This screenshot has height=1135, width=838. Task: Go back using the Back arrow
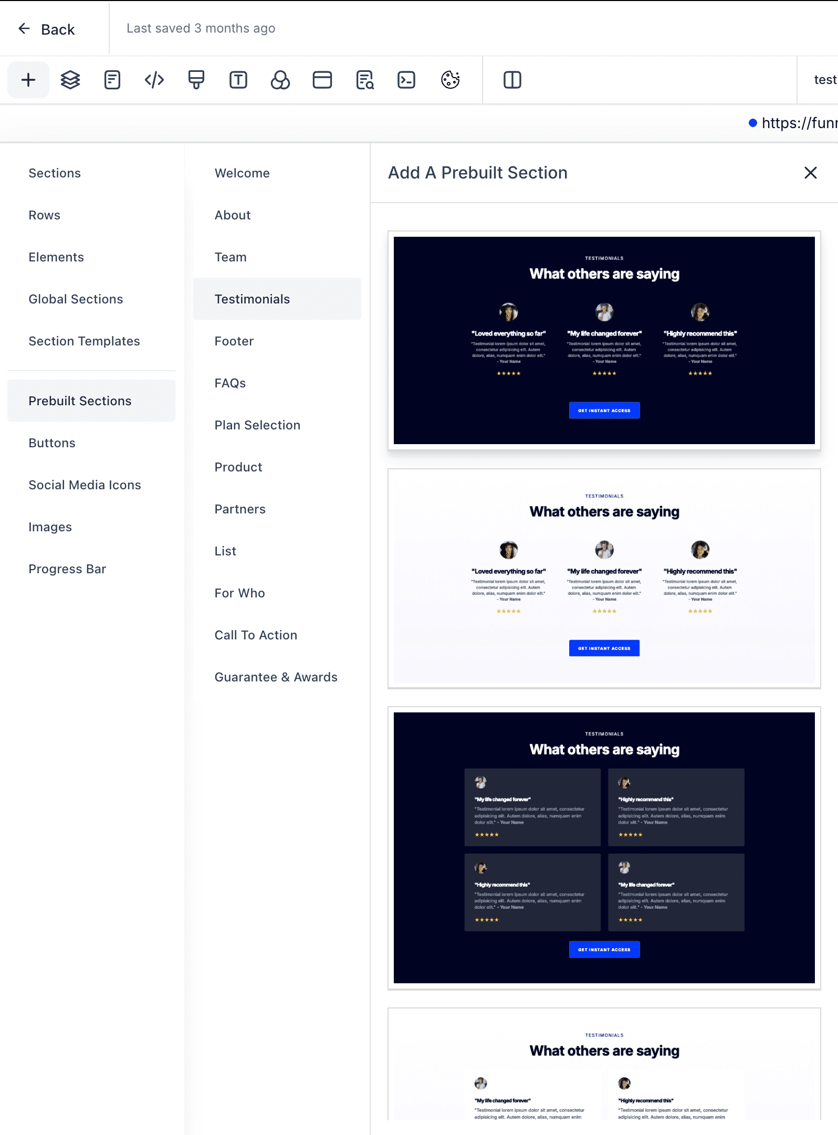(x=46, y=29)
